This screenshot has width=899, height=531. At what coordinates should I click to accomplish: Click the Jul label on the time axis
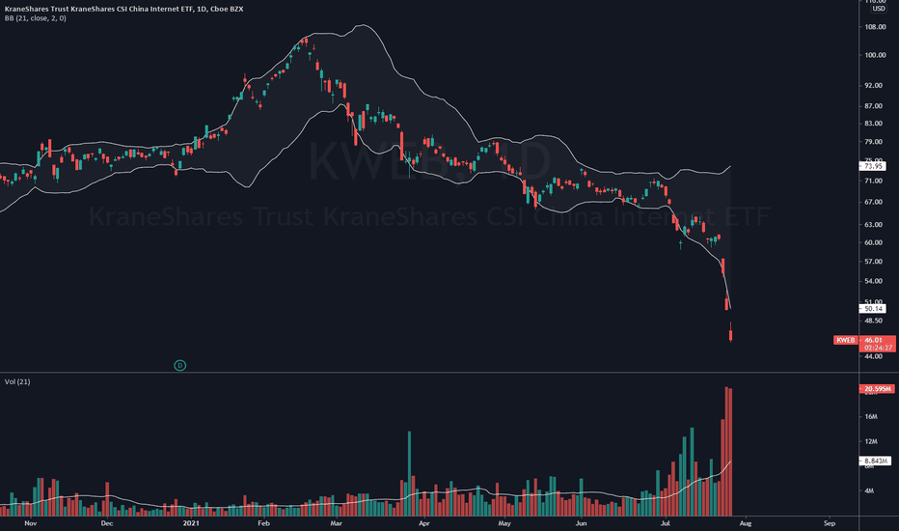point(665,523)
